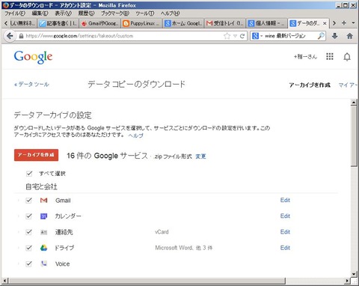Go back via the « データ ツール link
359x286 pixels.
tap(31, 85)
